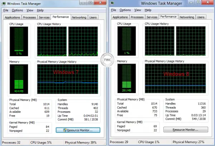Click Up Time value 0:03:13:14
Image resolution: width=215 pixels, height=146 pixels.
pos(199,115)
